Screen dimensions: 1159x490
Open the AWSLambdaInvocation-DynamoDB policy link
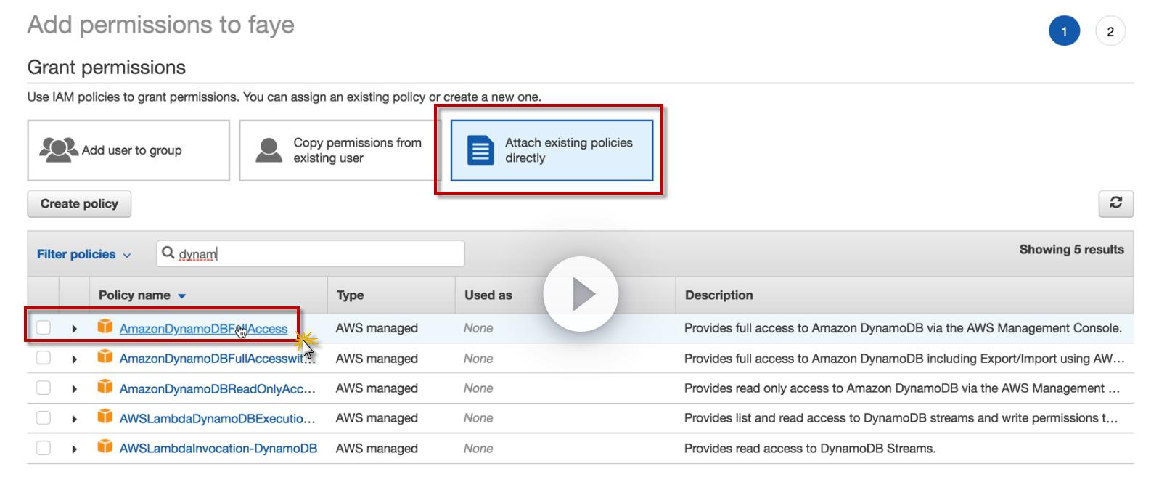tap(218, 448)
